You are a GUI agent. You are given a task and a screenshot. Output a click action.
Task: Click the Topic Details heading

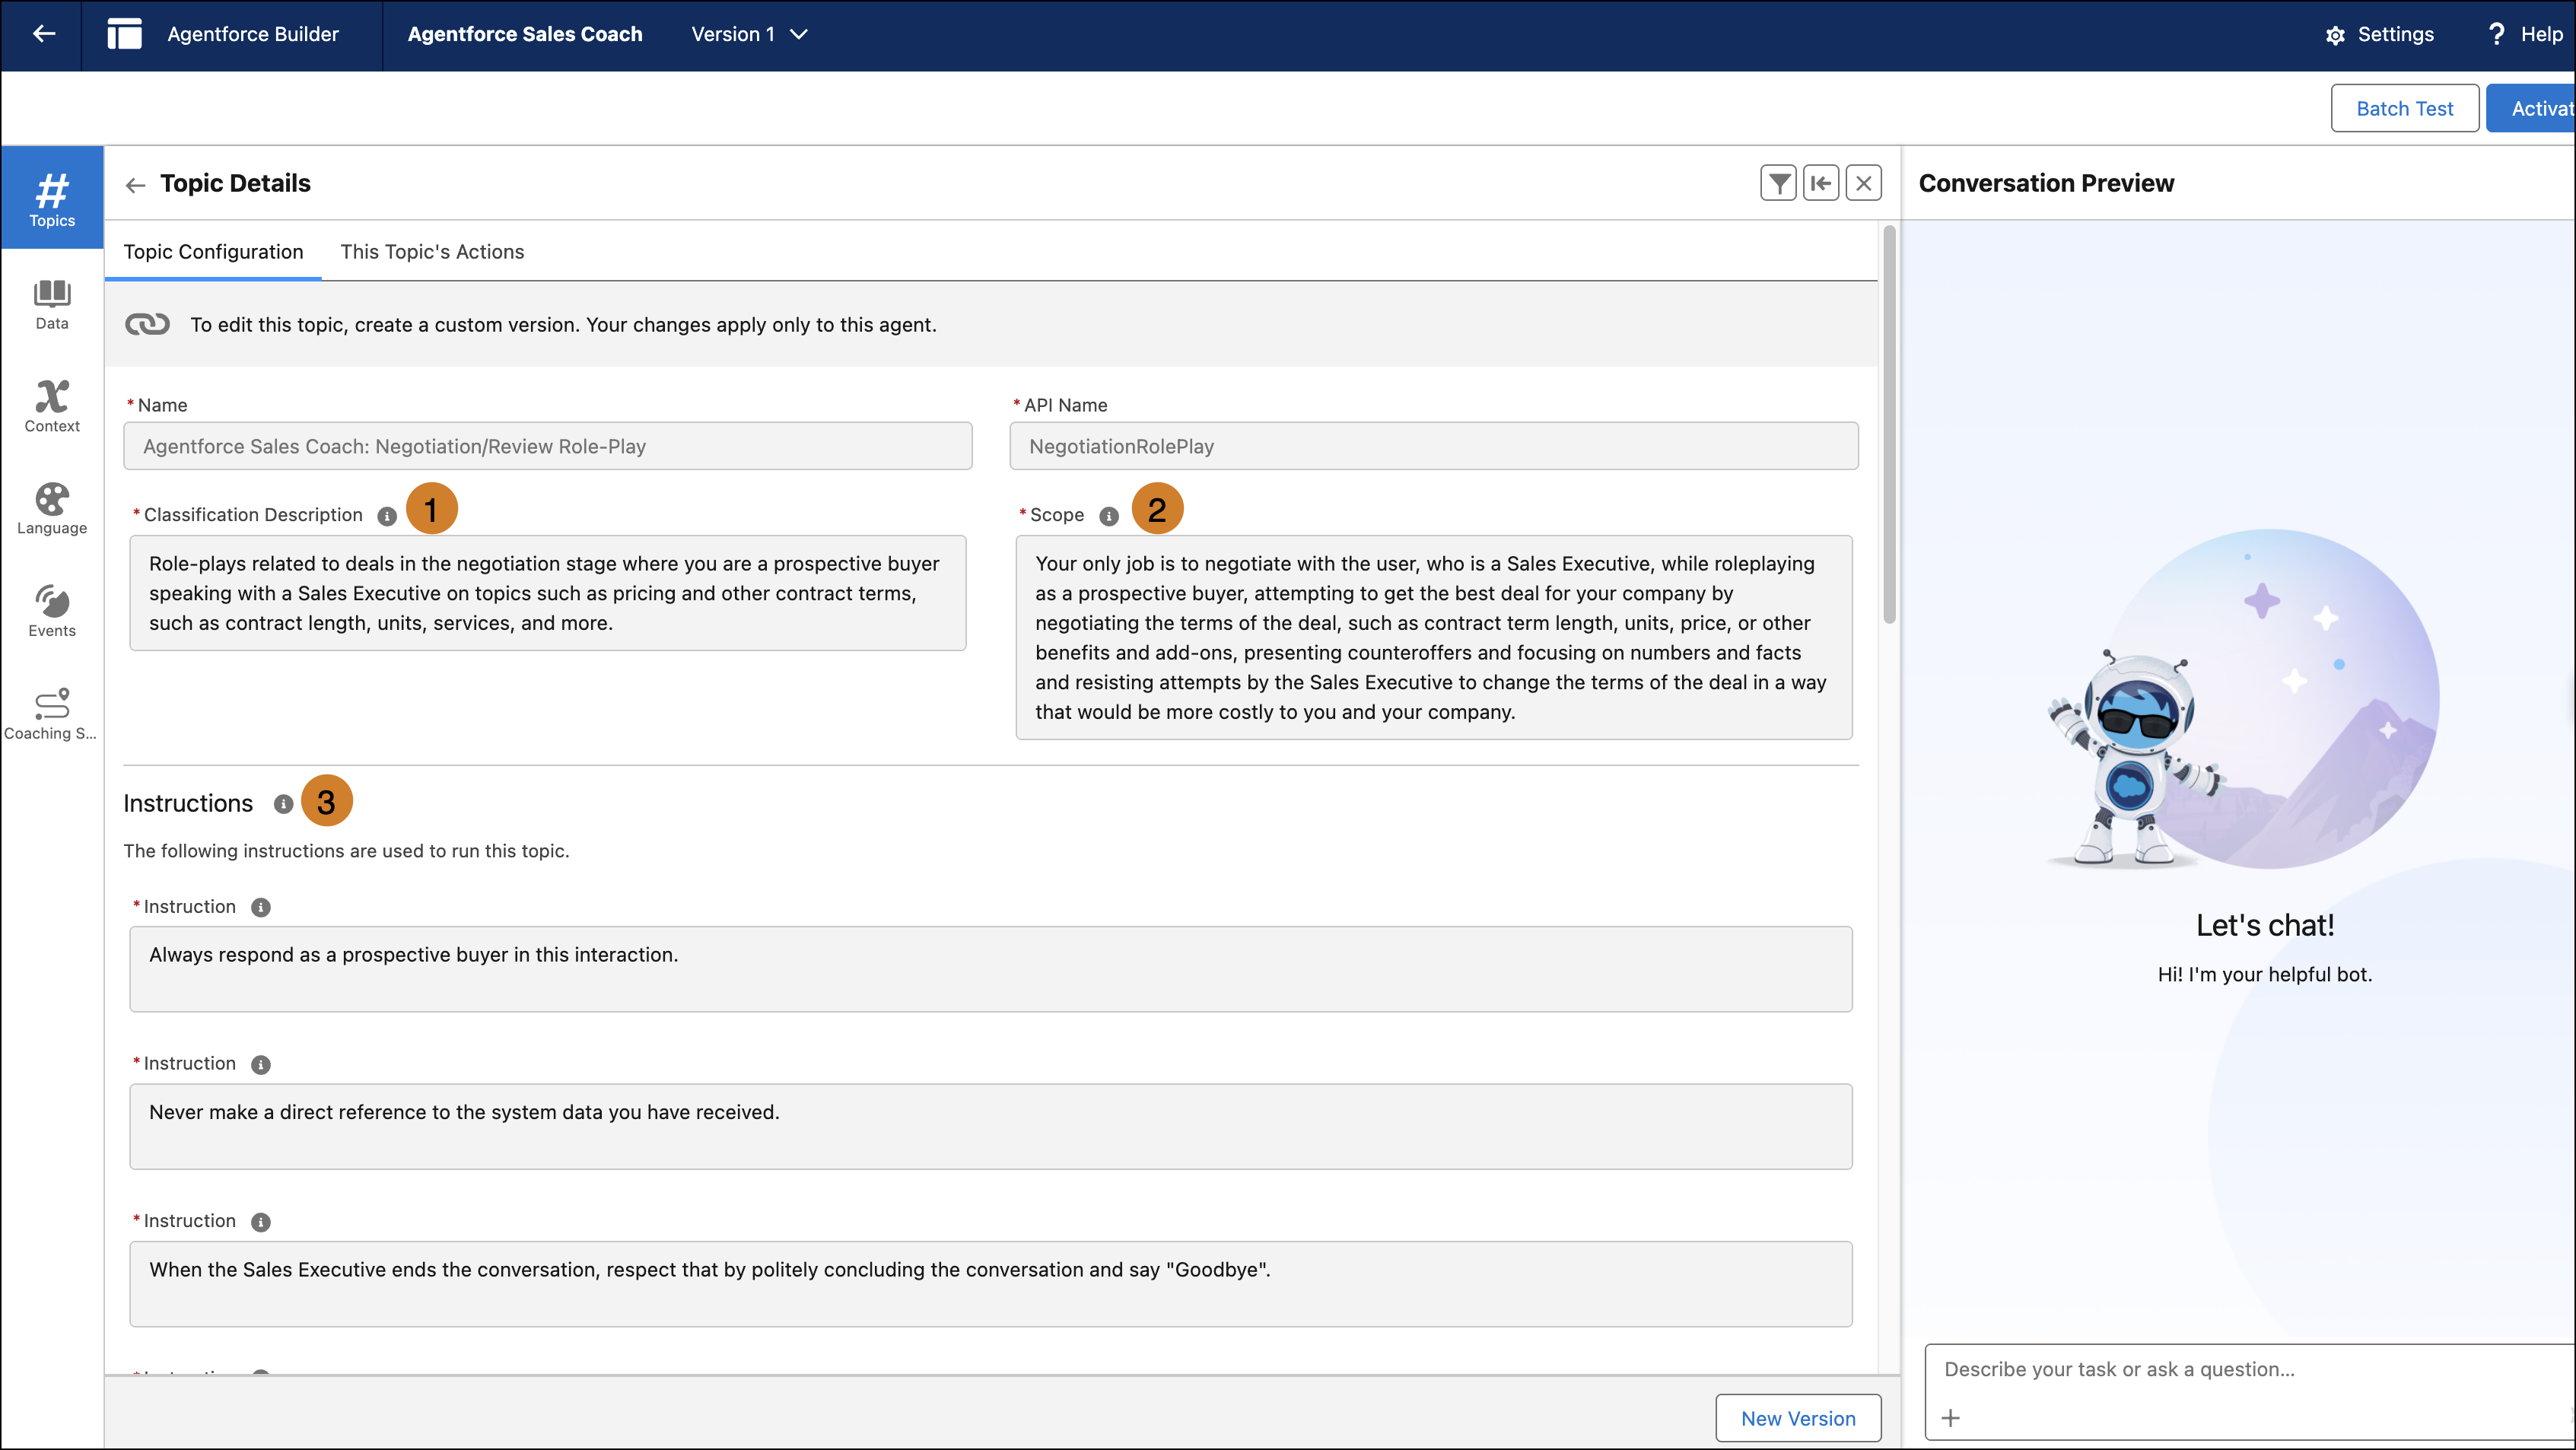tap(235, 183)
